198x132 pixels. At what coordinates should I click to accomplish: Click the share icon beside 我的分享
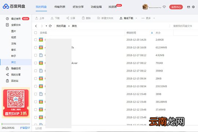click(x=7, y=74)
